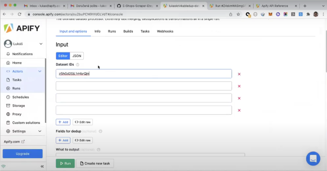This screenshot has width=327, height=171.
Task: Open Lukáš user account dropdown
Action: pos(23,44)
